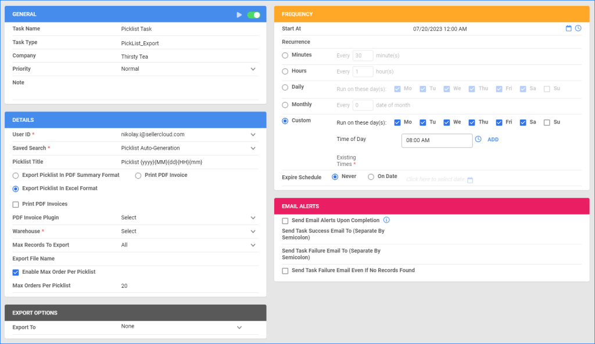This screenshot has height=344, width=595.
Task: Click the clock icon beside Time of Day
Action: (478, 140)
